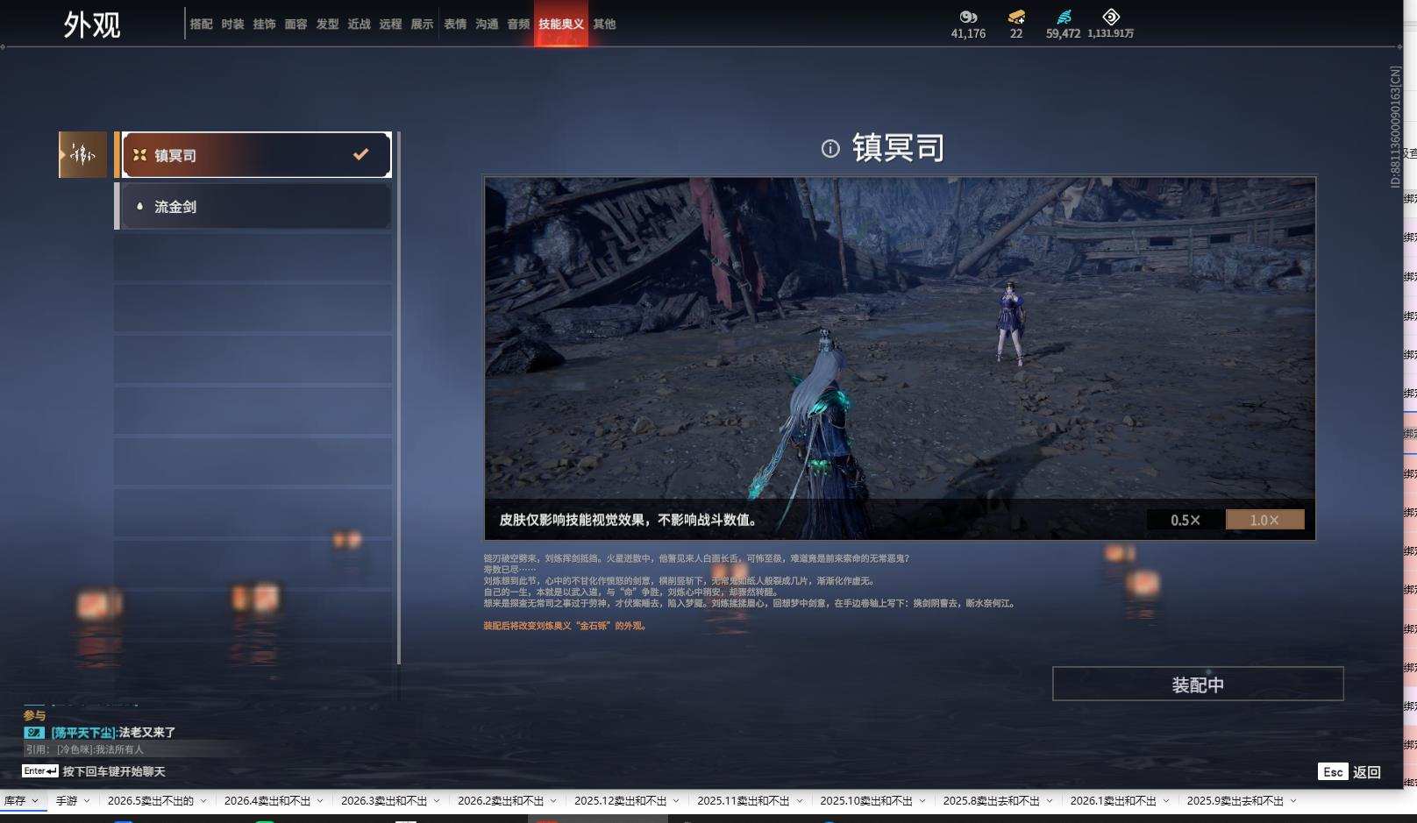Switch to the 音频 tab

[518, 24]
